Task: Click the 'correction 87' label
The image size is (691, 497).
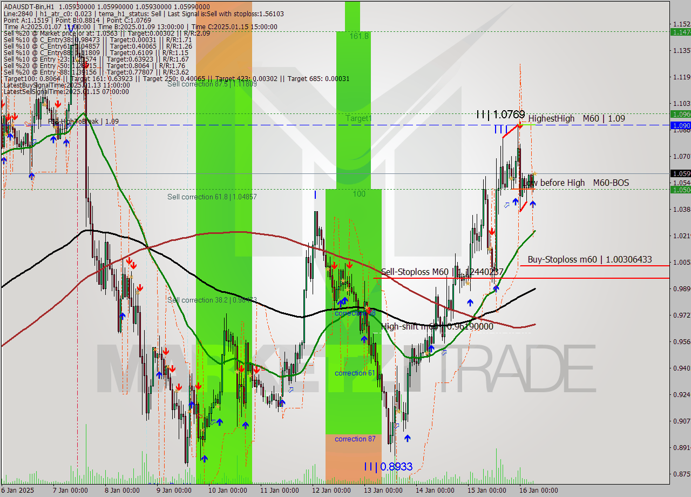Action: pos(355,439)
